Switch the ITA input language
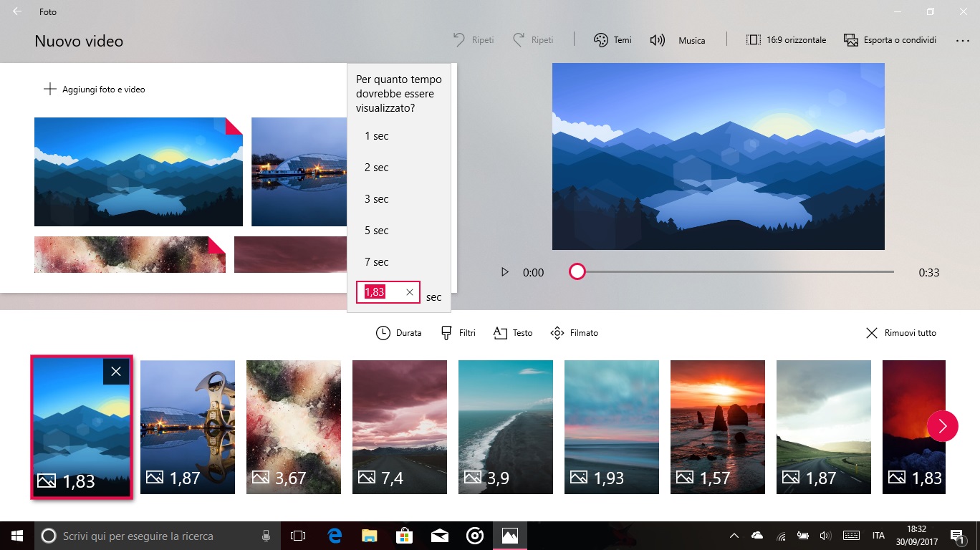Viewport: 980px width, 550px height. pyautogui.click(x=878, y=536)
